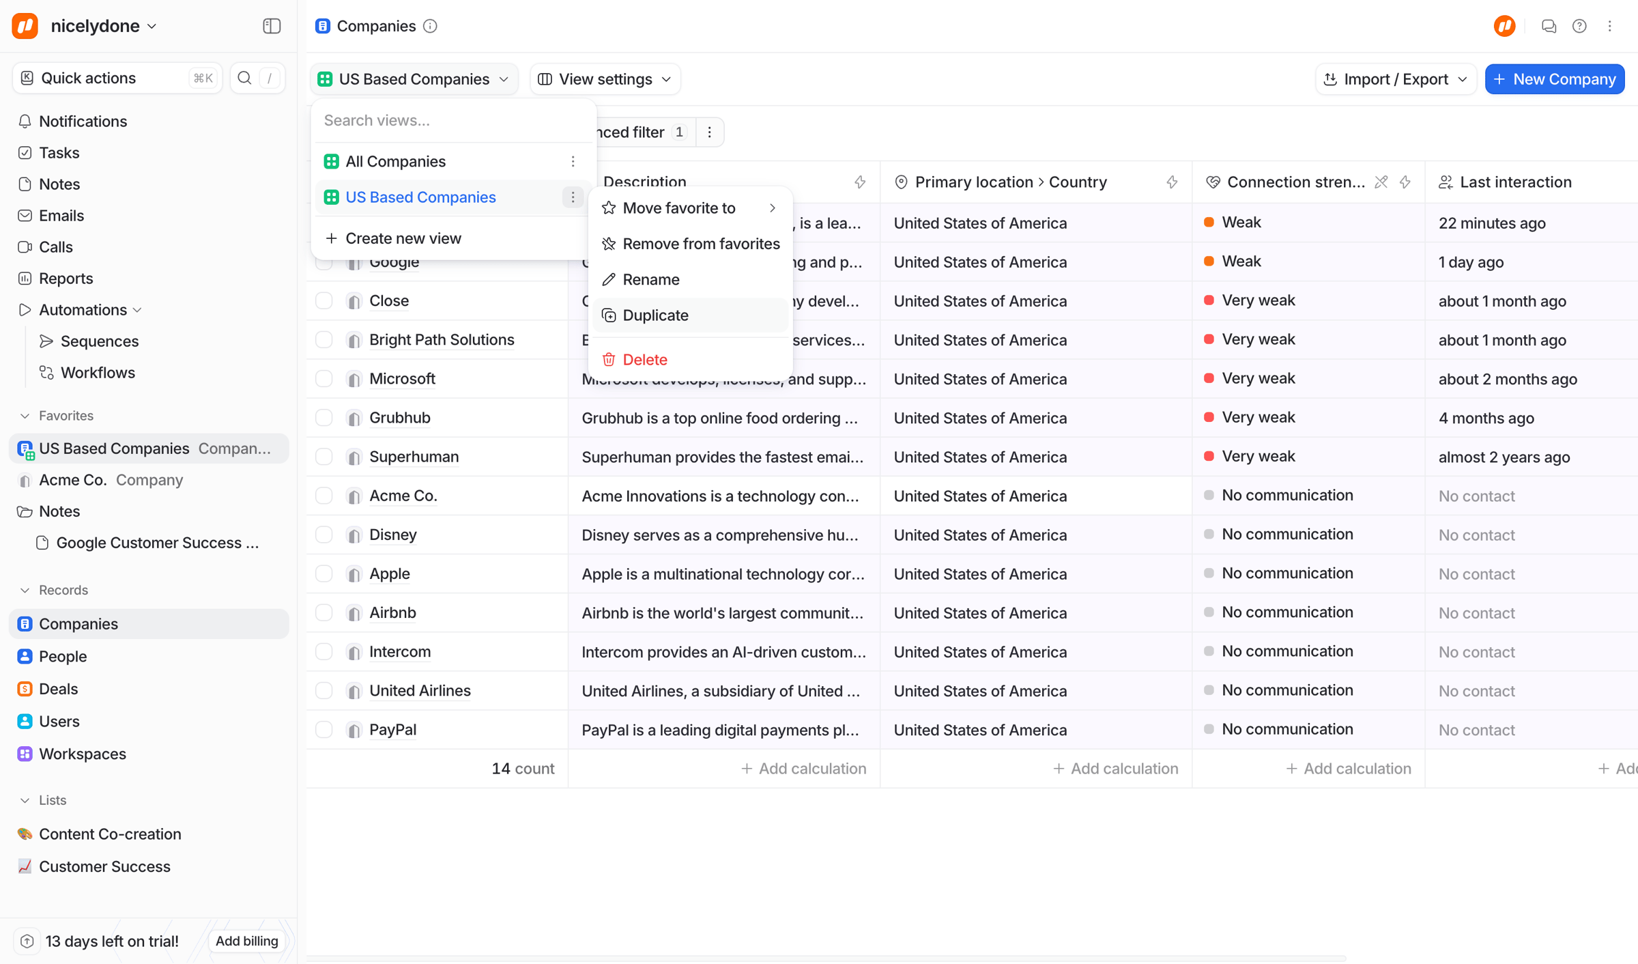Open Quick actions command bar

click(x=117, y=79)
